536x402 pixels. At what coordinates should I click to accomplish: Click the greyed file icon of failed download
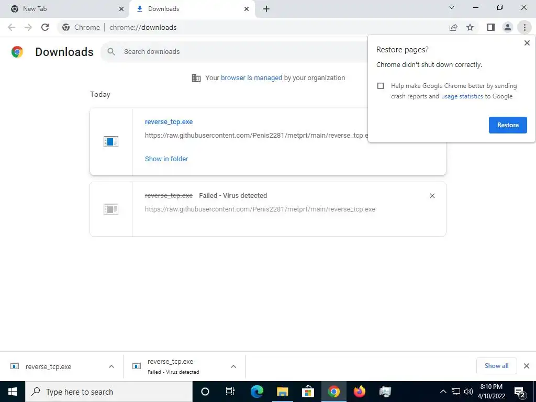[111, 209]
